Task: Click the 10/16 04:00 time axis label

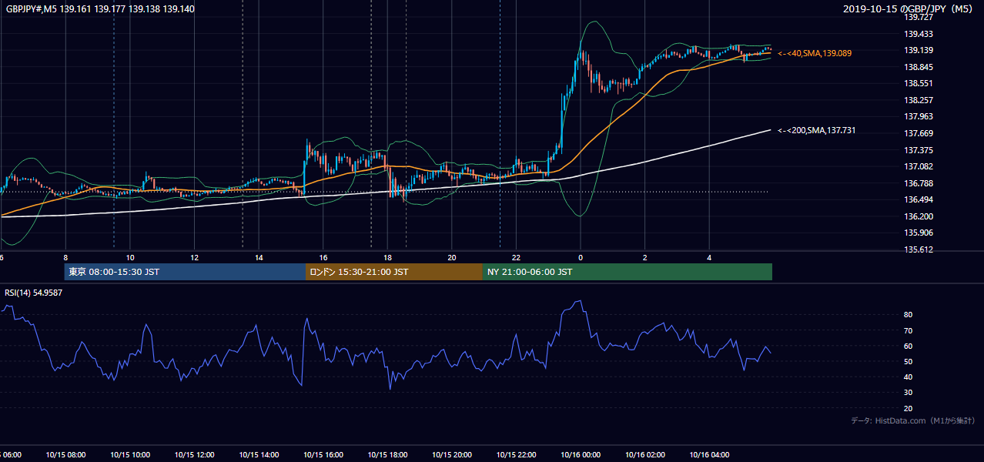Action: 709,455
